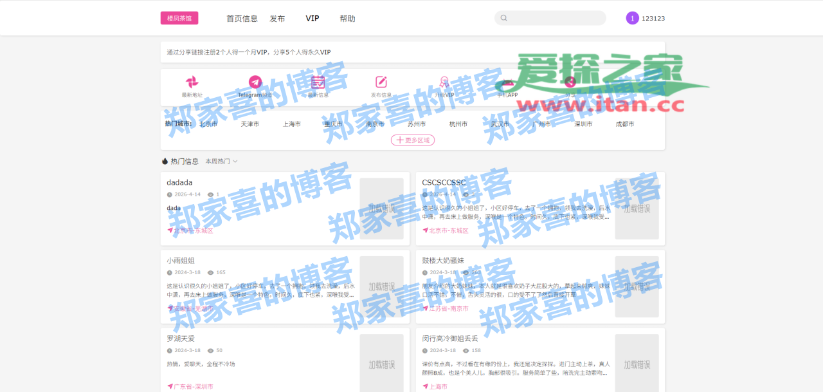Click the purple user avatar circle
This screenshot has height=392, width=823.
[632, 18]
